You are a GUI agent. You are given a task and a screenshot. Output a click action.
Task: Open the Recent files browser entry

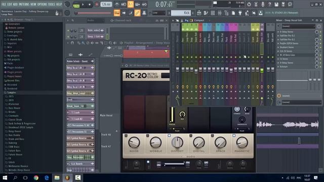(x=13, y=80)
